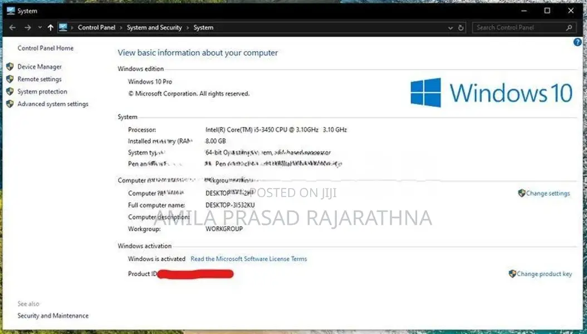
Task: Open Device Manager
Action: pos(40,67)
